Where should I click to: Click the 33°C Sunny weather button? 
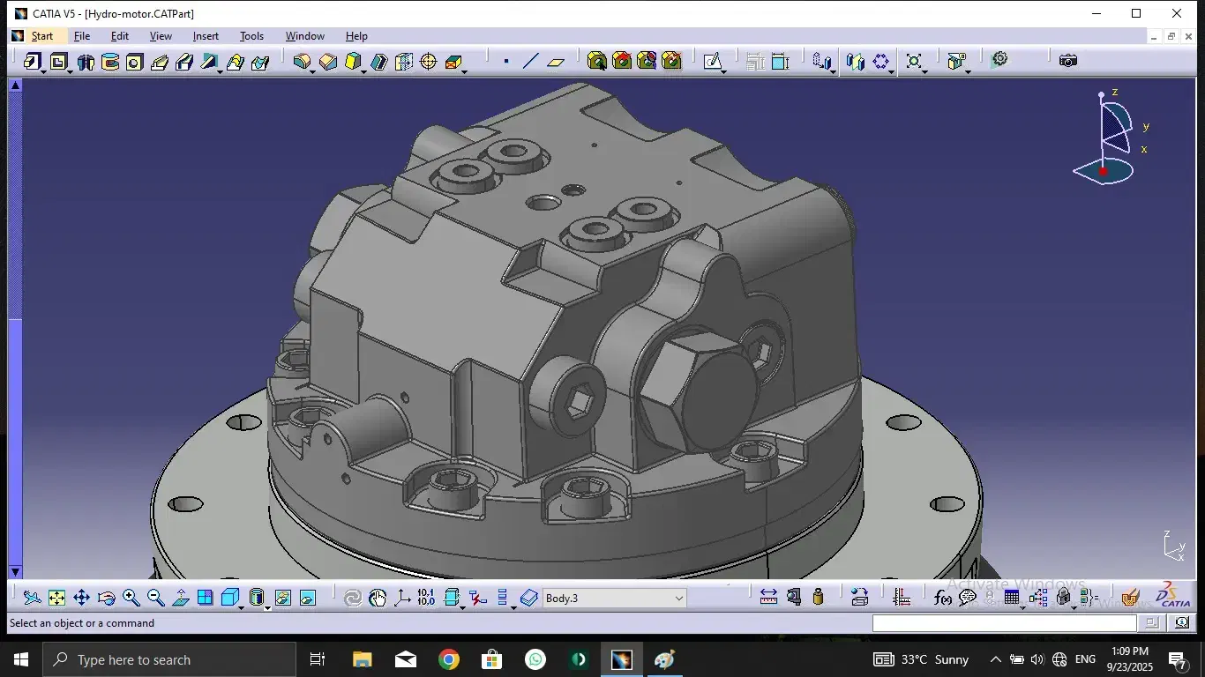921,659
